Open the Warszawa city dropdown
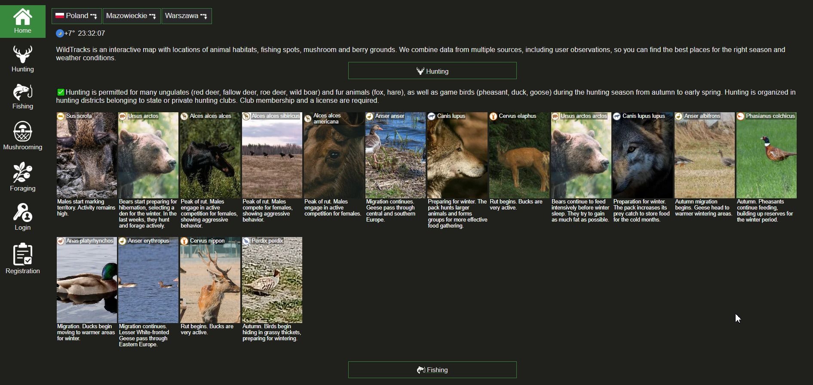Image resolution: width=813 pixels, height=385 pixels. click(187, 16)
